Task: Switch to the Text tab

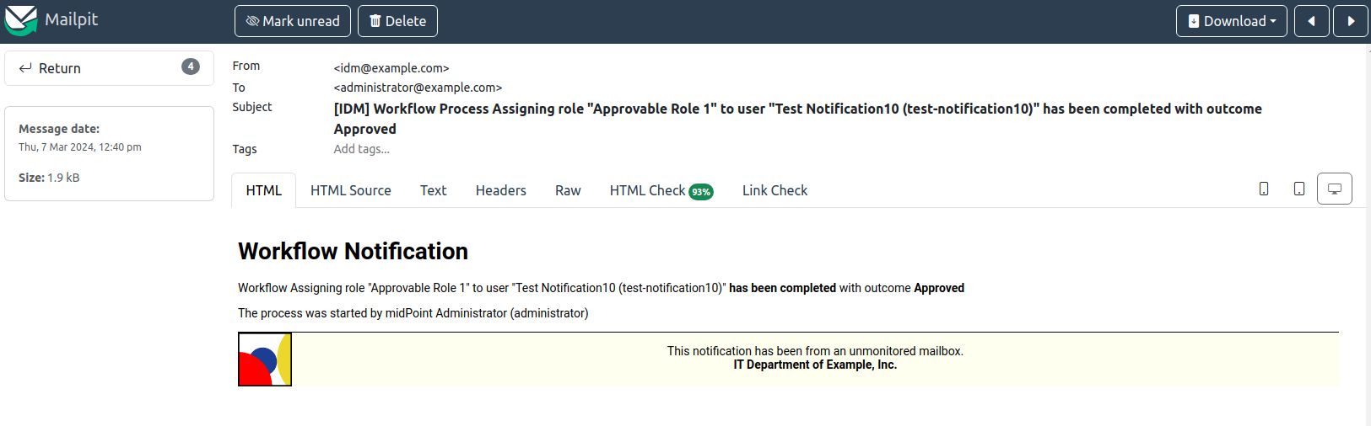Action: click(x=433, y=190)
